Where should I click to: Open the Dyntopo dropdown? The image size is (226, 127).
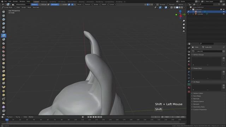tap(163, 5)
